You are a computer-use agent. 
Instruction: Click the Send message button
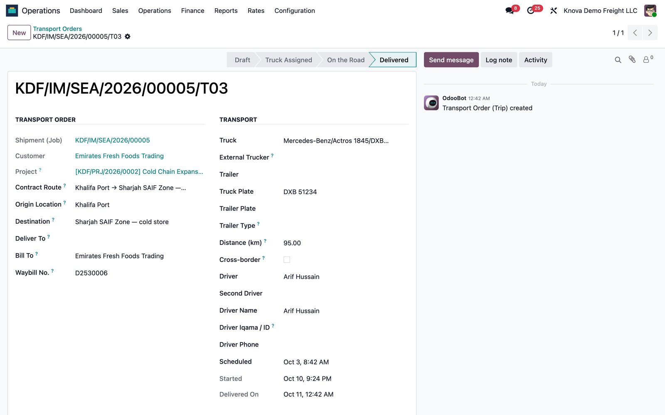451,60
